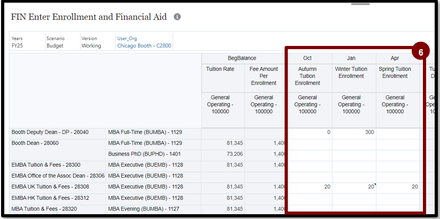Viewport: 440px width, 219px height.
Task: Select the Booth Deputy Dean - DP - 28040 row
Action: pyautogui.click(x=50, y=132)
